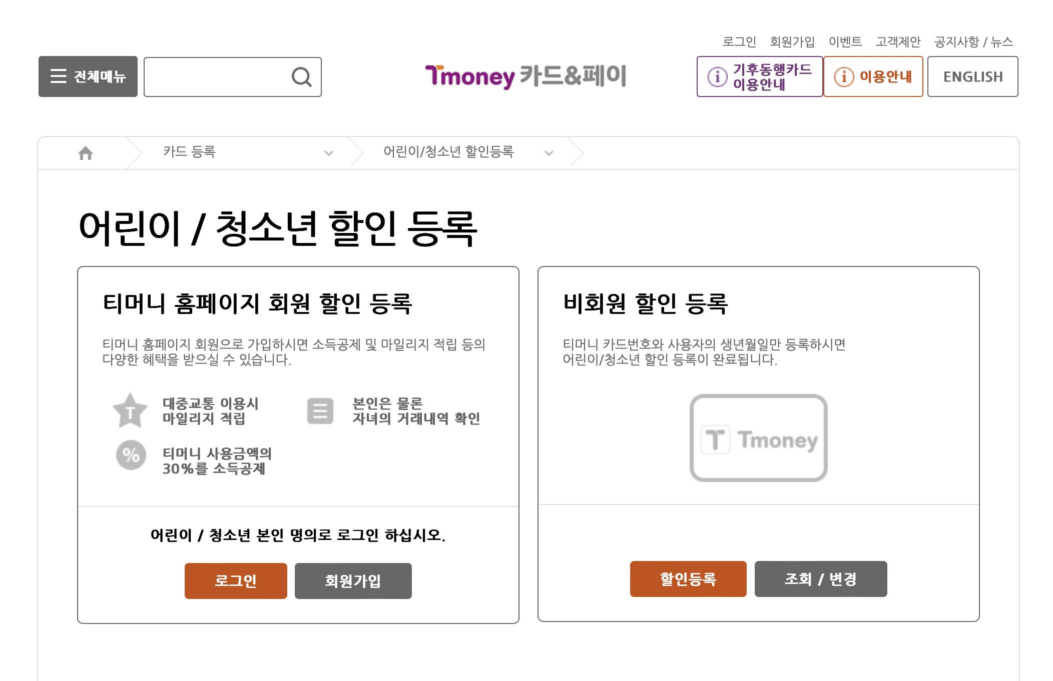
Task: Open the 공지사항 / 뉴스 menu
Action: (973, 41)
